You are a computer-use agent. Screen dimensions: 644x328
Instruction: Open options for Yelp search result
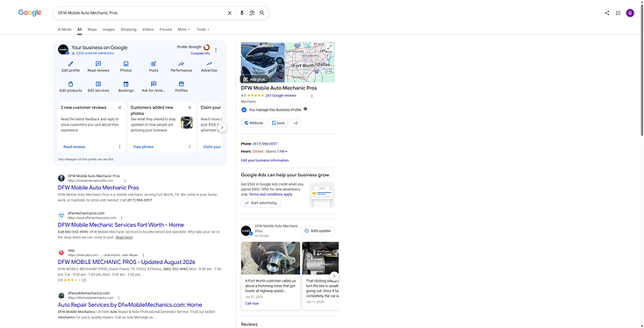143,255
